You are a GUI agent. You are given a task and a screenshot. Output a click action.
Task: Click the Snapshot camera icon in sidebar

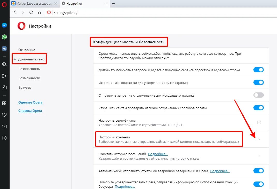[4, 87]
